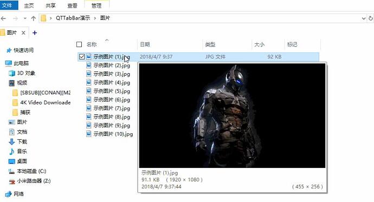Select file name 示例图片 (7).jpg
Viewport: 374px width, 202px height.
(x=112, y=108)
